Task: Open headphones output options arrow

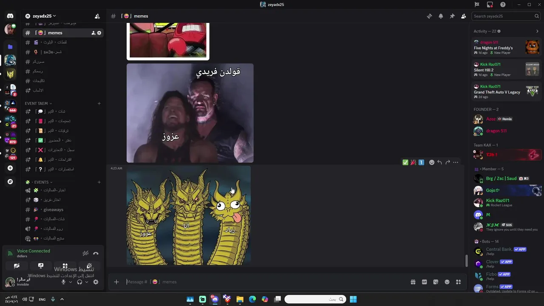Action: click(x=87, y=282)
